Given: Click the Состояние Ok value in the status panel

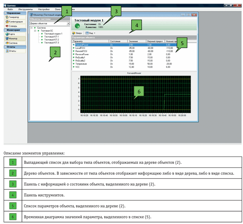Looking at the screenshot, I should tap(100, 24).
